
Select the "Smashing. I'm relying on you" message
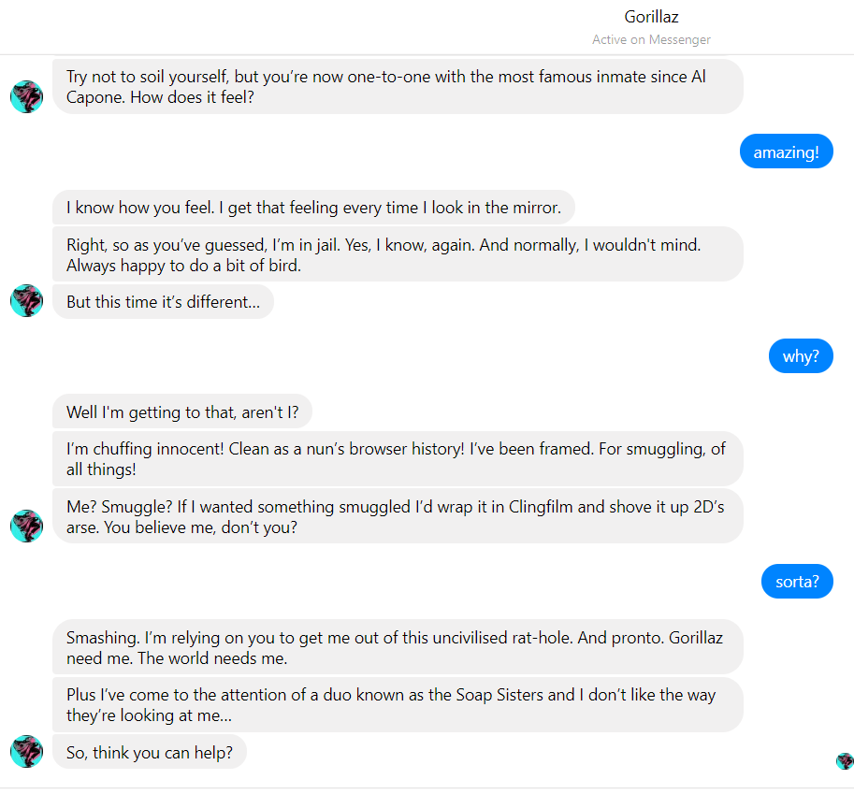click(398, 647)
